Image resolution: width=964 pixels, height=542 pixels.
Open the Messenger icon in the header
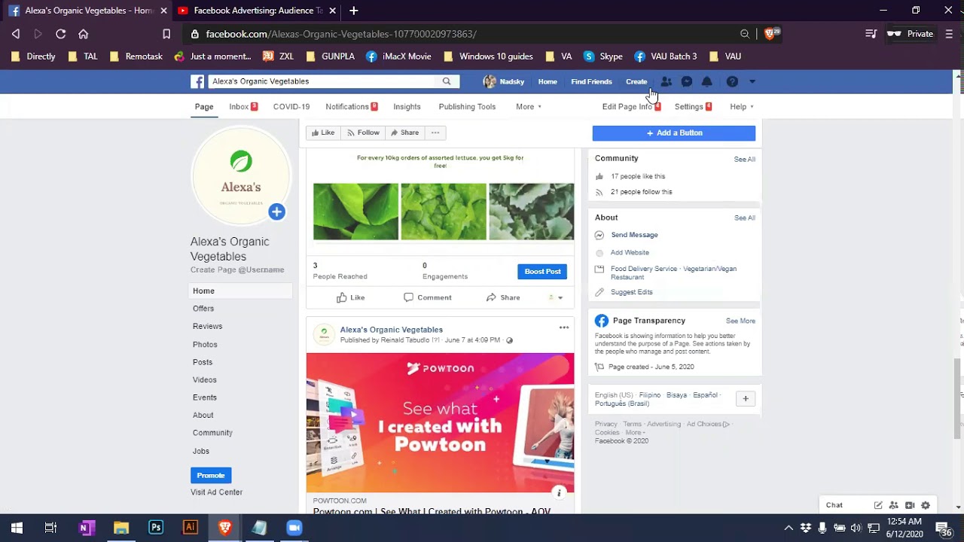pos(686,81)
